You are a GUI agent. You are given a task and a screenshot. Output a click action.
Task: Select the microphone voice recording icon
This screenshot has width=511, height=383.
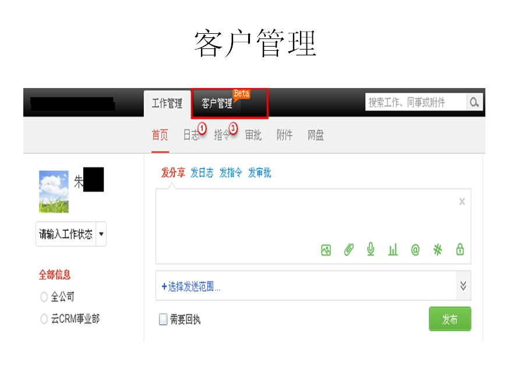(x=370, y=250)
